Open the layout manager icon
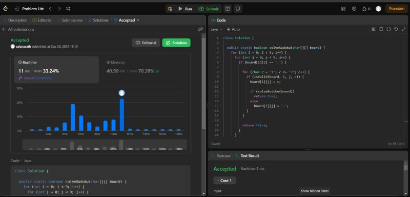 point(343,9)
